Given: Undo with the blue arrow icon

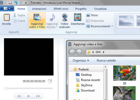Looking at the screenshot, I should [16, 3].
